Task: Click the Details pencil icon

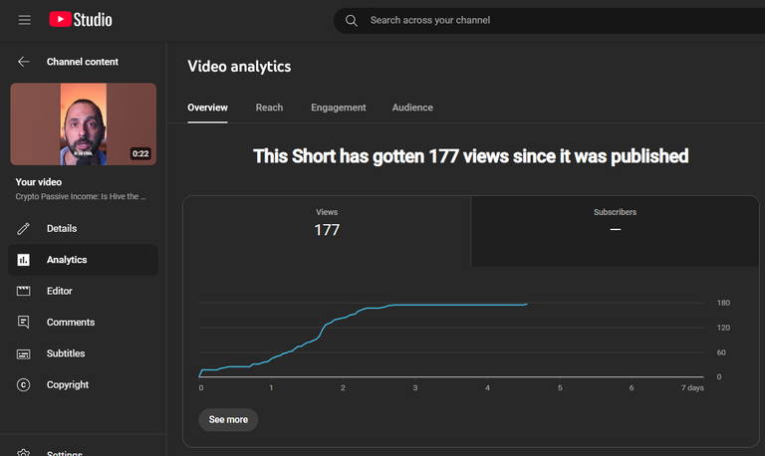Action: pos(24,228)
